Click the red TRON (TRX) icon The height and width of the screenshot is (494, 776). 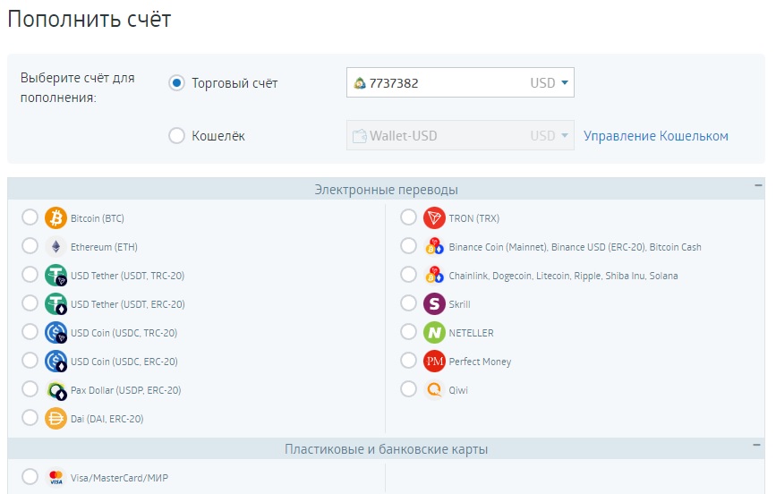click(434, 217)
